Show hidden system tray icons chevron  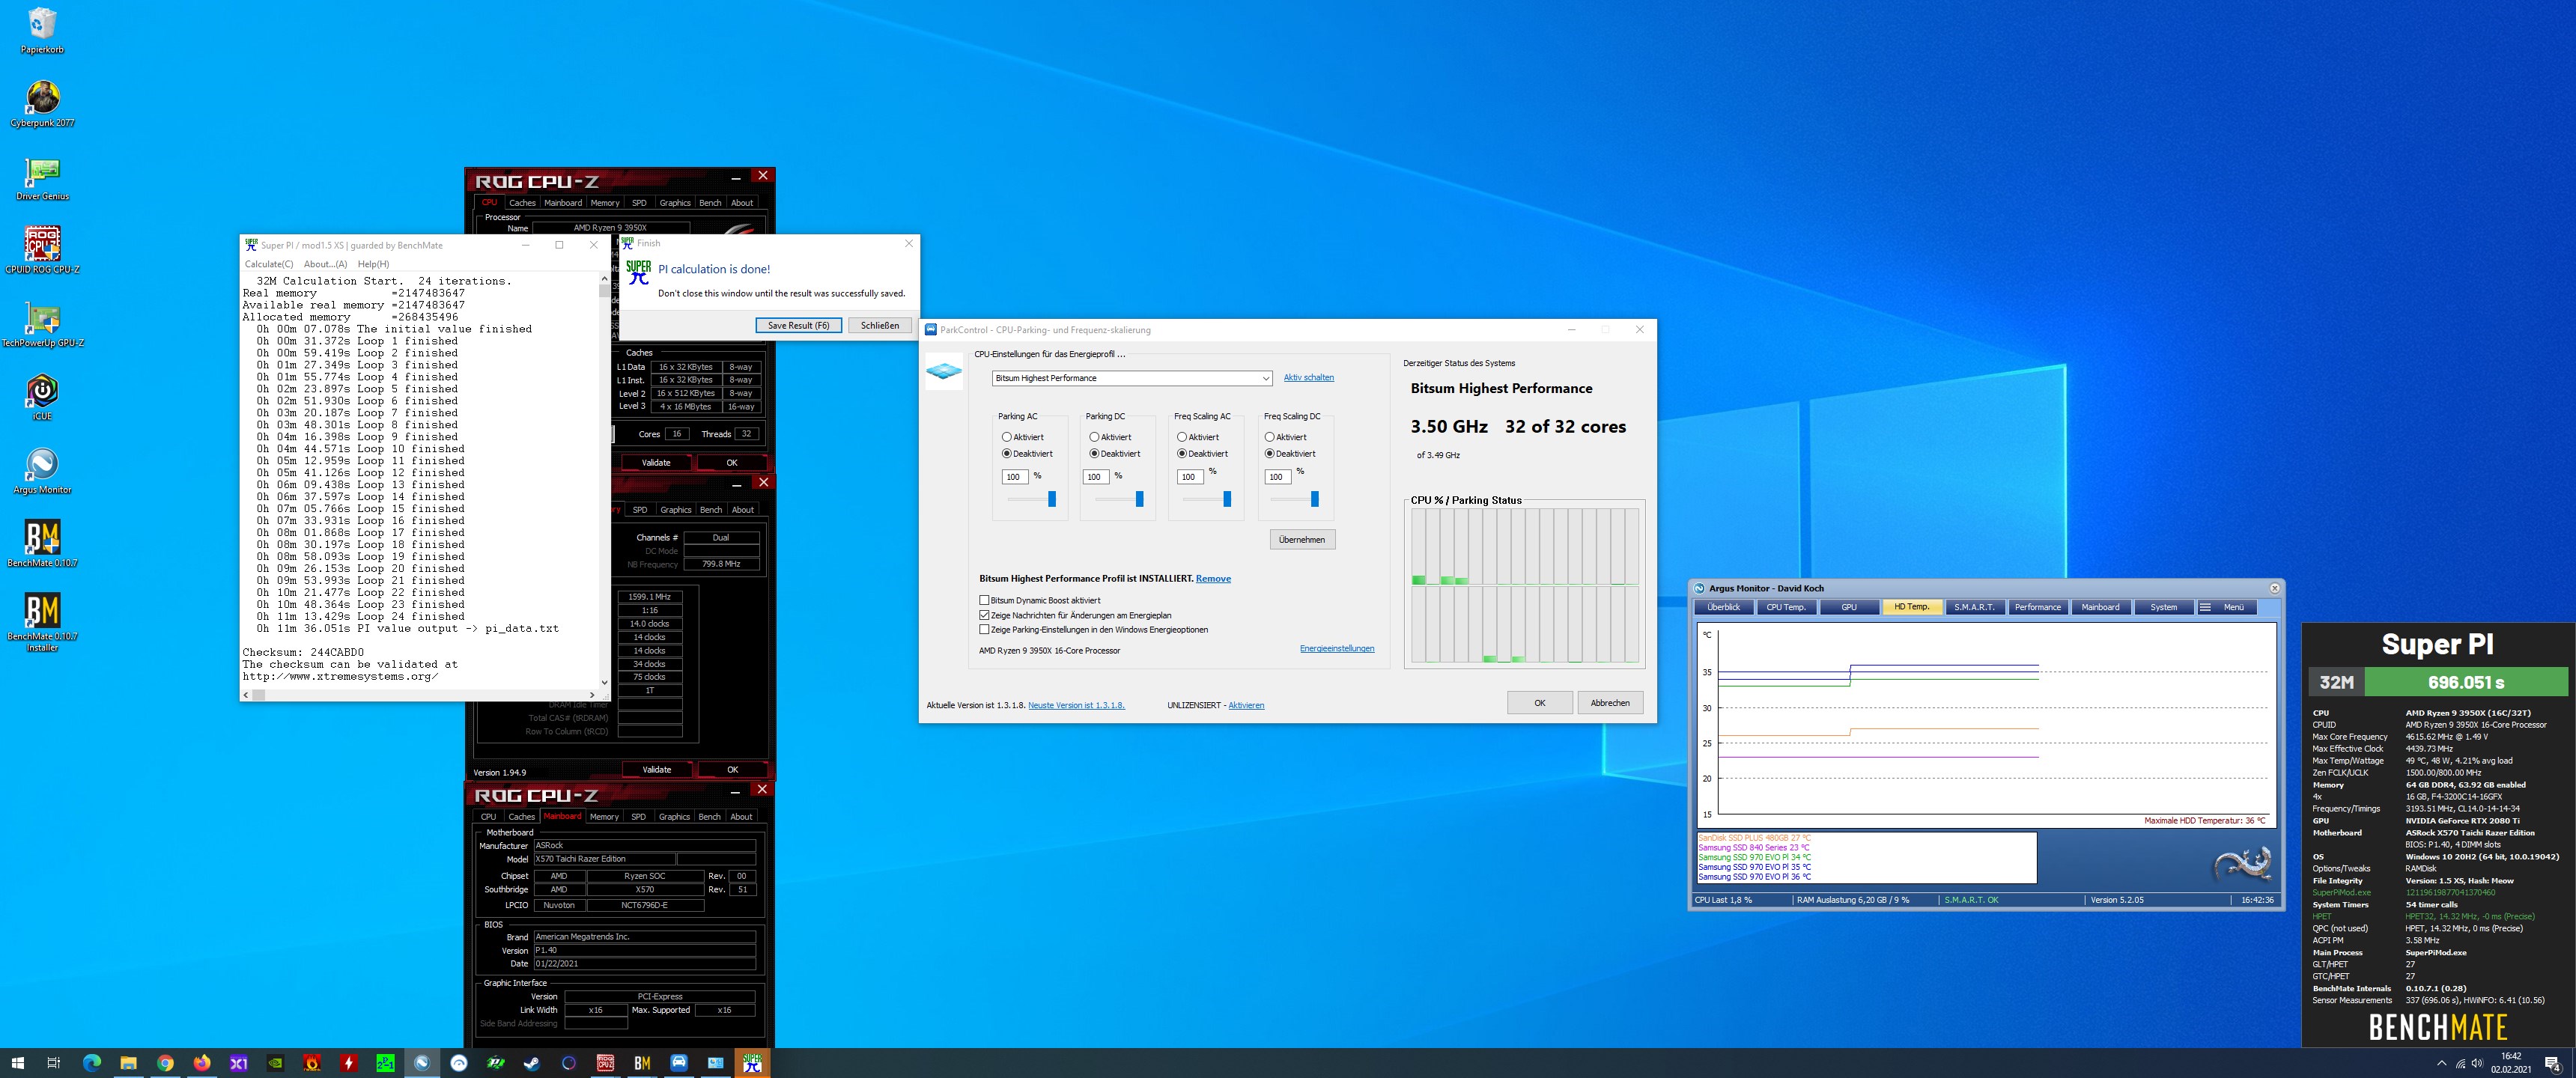[2441, 1063]
